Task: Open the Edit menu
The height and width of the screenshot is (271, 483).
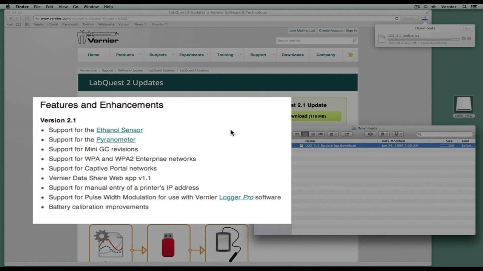Action: pos(49,6)
